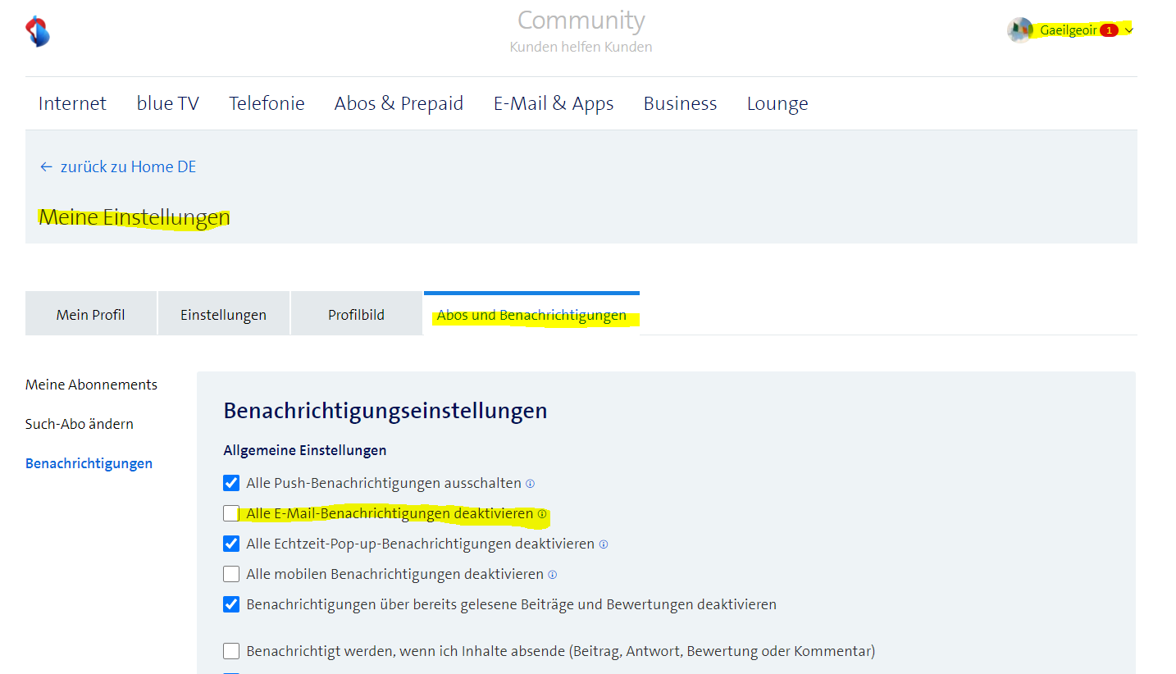Open the Internet navigation menu
Screen dimensions: 1176x674
coord(72,103)
